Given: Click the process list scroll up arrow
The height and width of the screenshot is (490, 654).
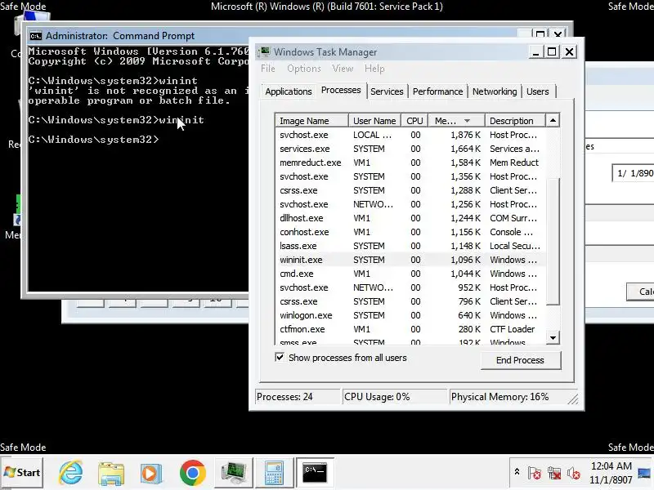Looking at the screenshot, I should pos(553,120).
